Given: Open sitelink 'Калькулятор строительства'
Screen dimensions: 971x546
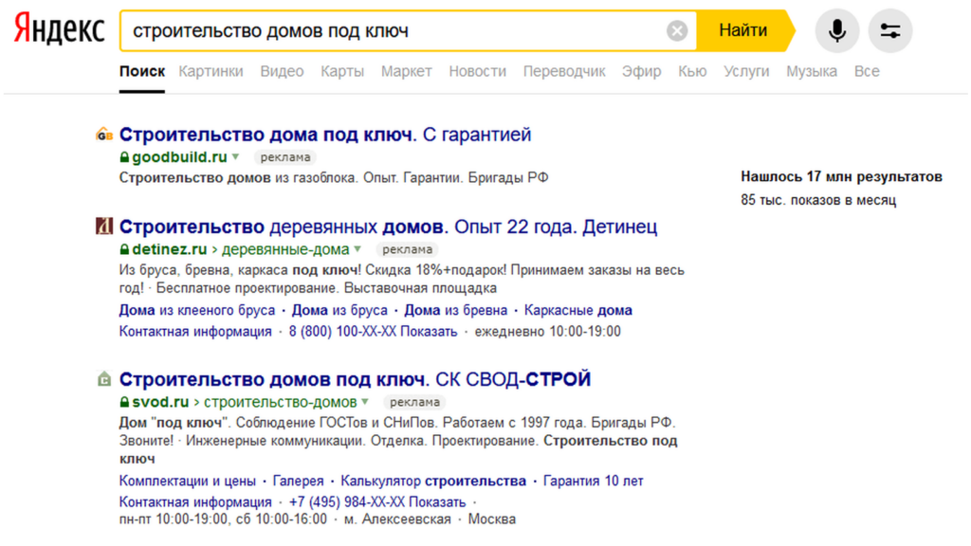Looking at the screenshot, I should pos(433,481).
